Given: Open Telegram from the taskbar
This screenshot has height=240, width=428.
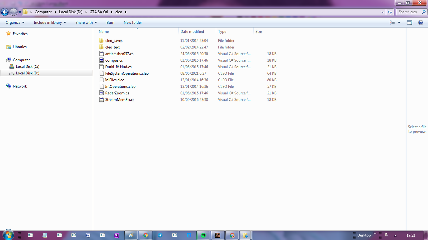Looking at the screenshot, I should tap(160, 235).
